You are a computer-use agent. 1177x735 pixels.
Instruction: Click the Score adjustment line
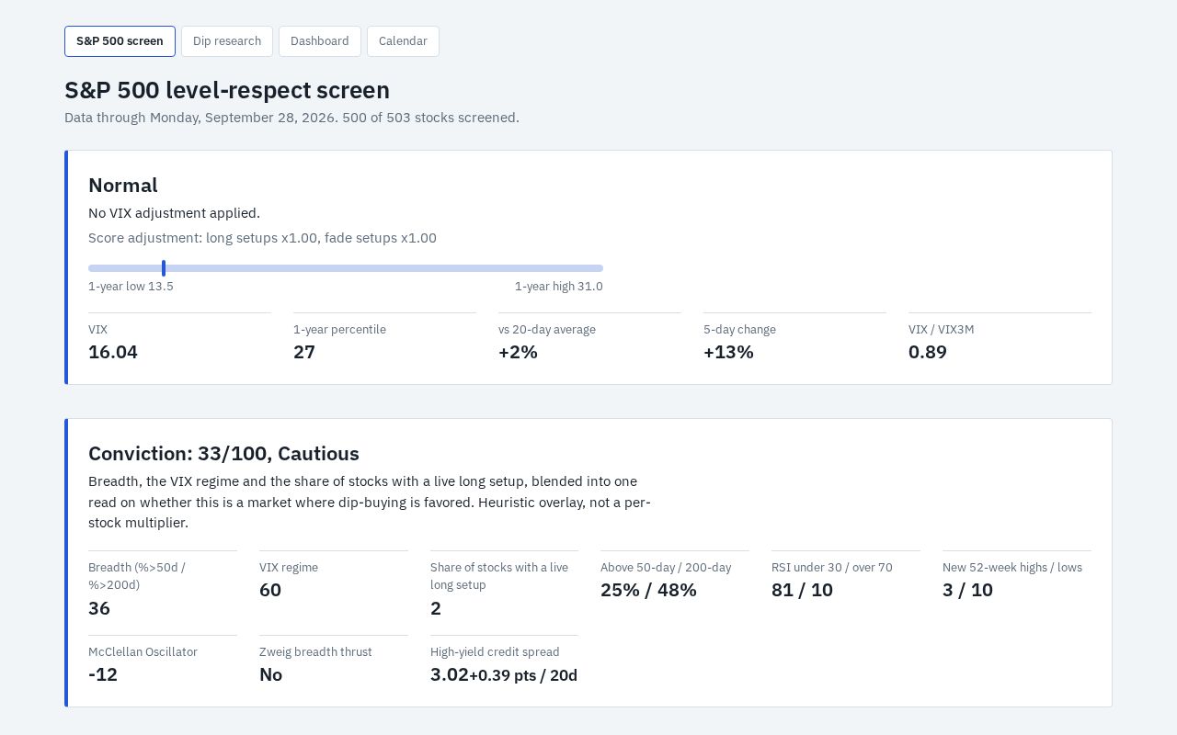[262, 238]
